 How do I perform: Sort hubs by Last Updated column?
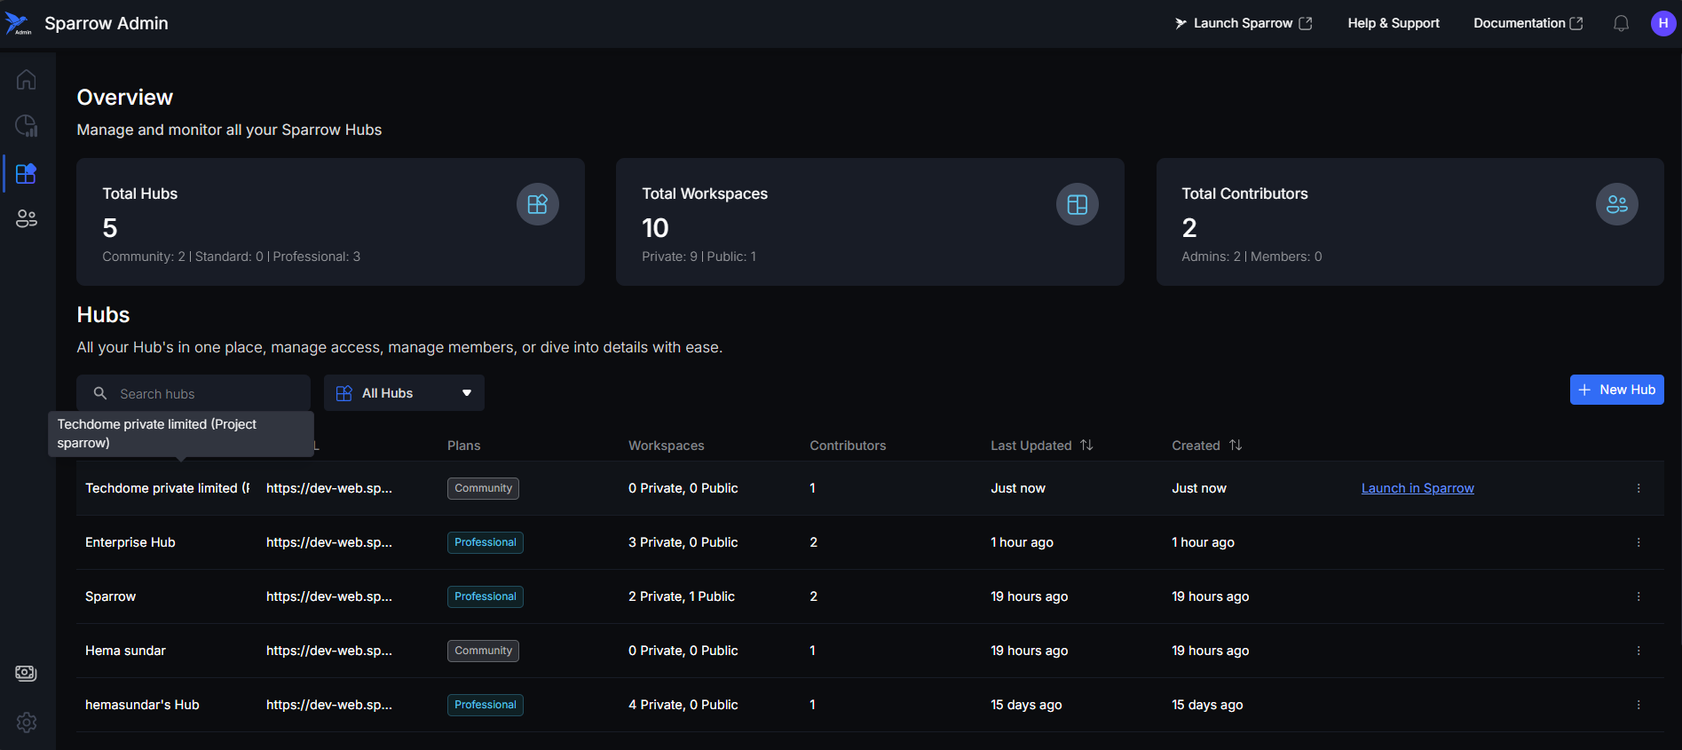[x=1086, y=446]
